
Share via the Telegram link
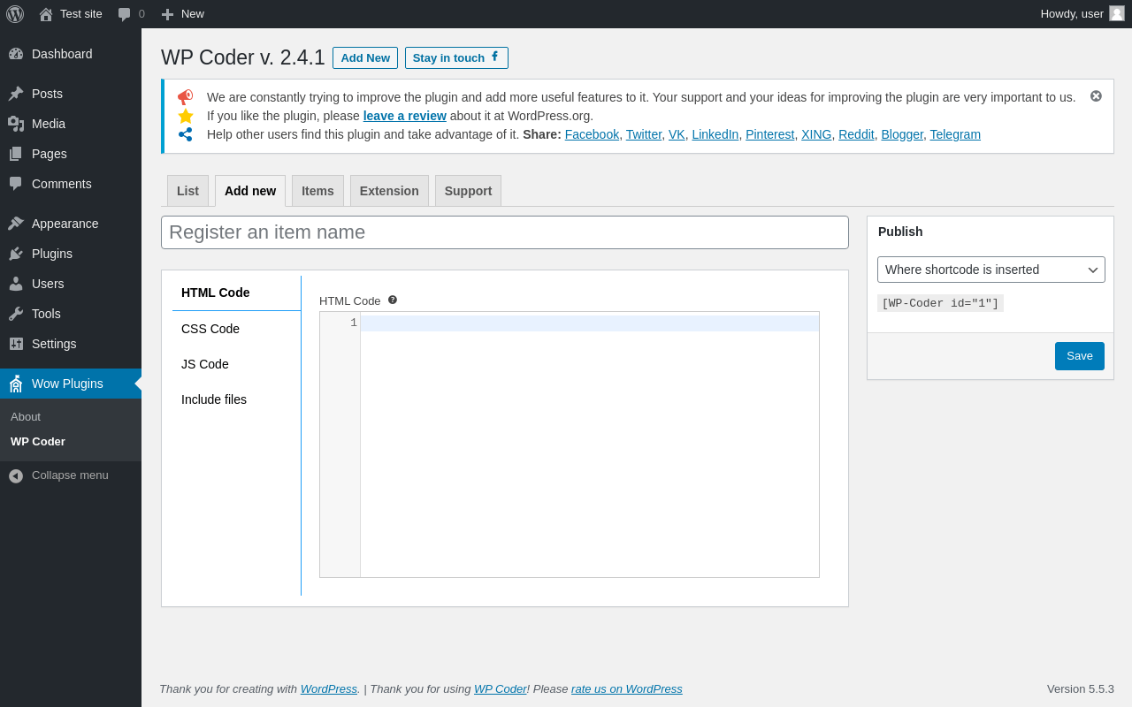[955, 134]
